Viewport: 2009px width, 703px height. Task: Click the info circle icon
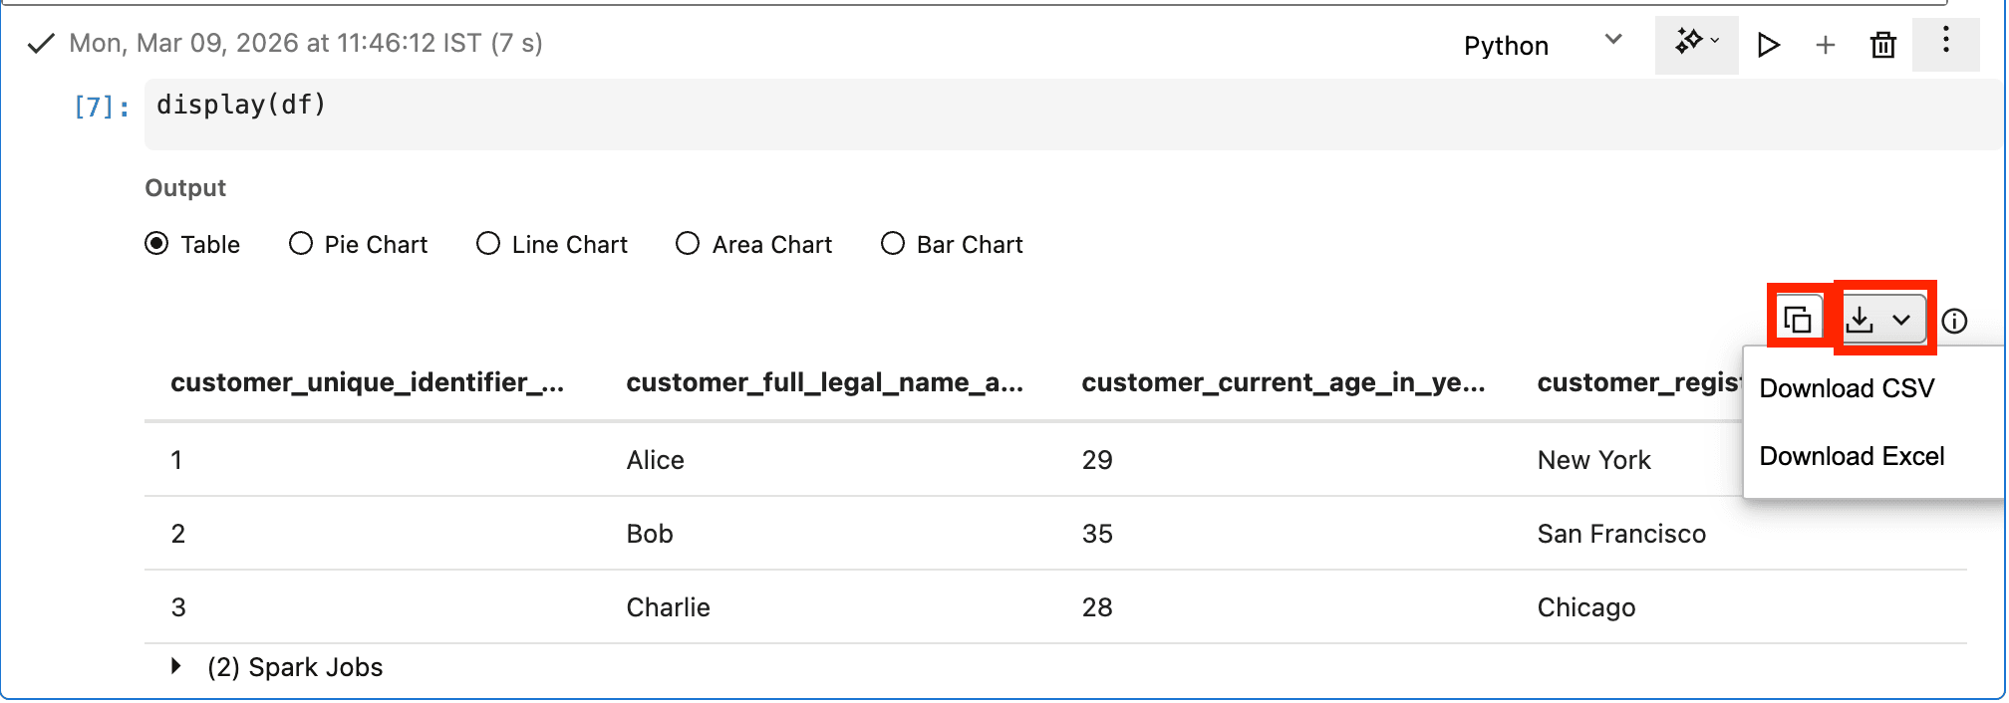[x=1955, y=321]
